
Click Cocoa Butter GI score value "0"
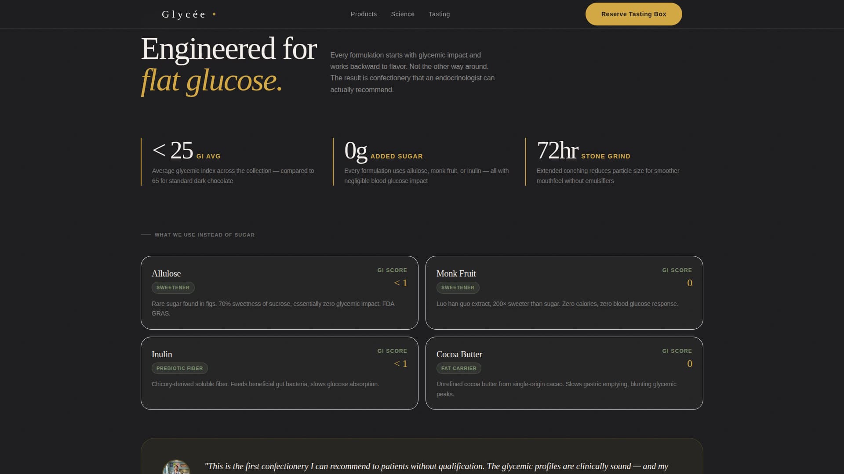point(689,364)
